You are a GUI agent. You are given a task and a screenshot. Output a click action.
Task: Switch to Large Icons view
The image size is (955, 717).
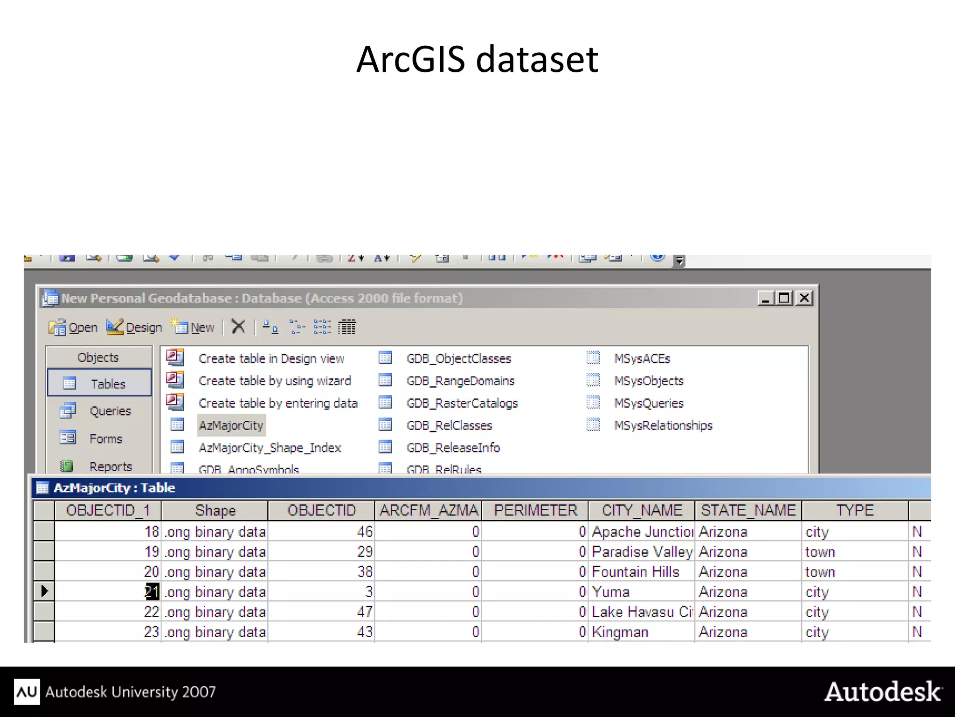270,327
